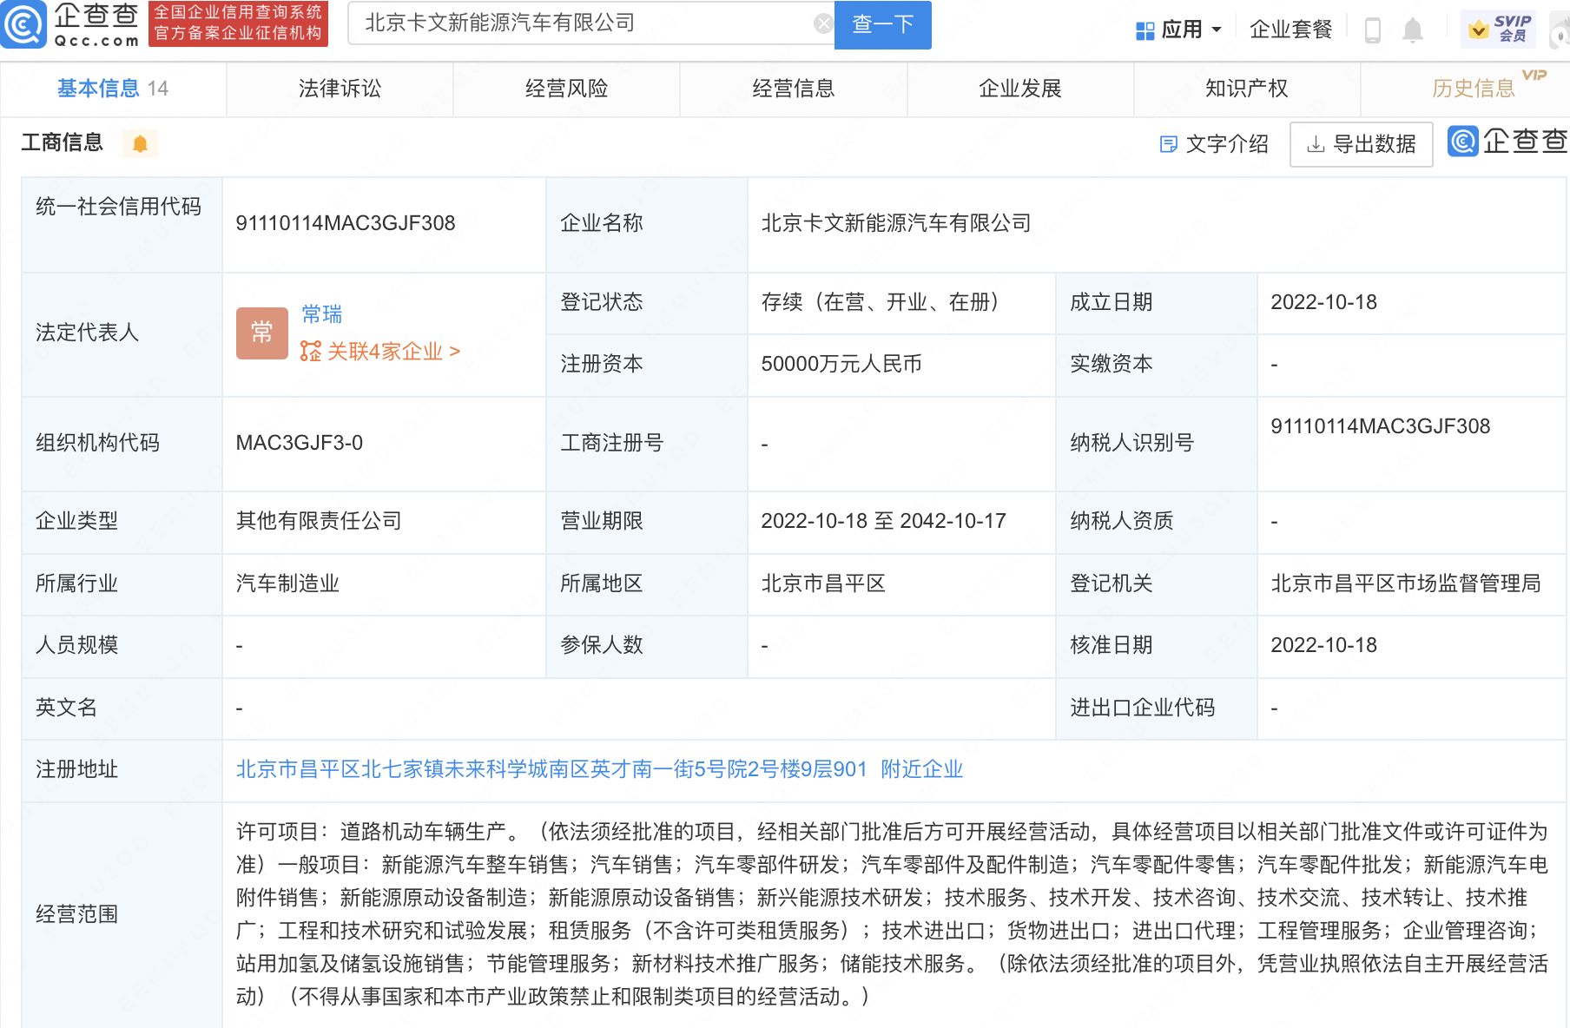Click the 统一社会信用代码 label

(x=119, y=207)
